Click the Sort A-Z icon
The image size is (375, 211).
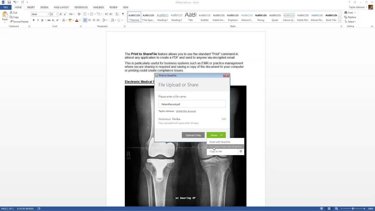(117, 14)
